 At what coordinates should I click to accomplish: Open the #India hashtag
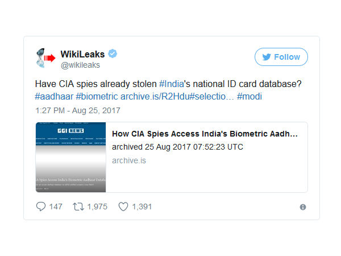pos(172,84)
